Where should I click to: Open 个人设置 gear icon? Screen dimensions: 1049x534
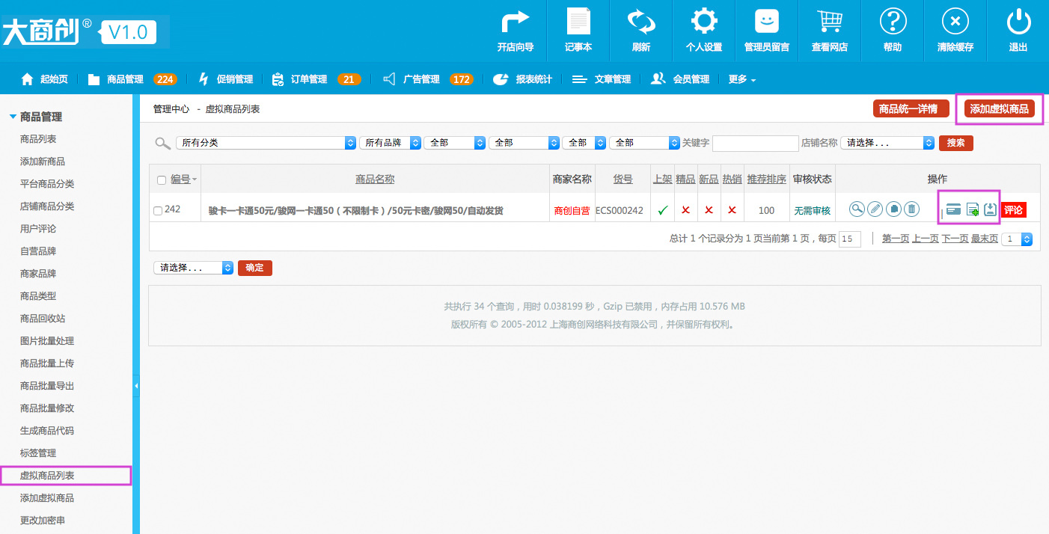[x=704, y=22]
